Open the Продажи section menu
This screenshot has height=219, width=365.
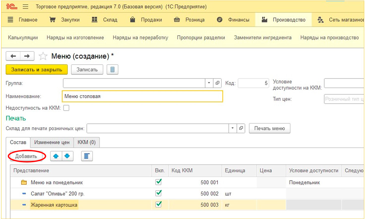pyautogui.click(x=146, y=20)
